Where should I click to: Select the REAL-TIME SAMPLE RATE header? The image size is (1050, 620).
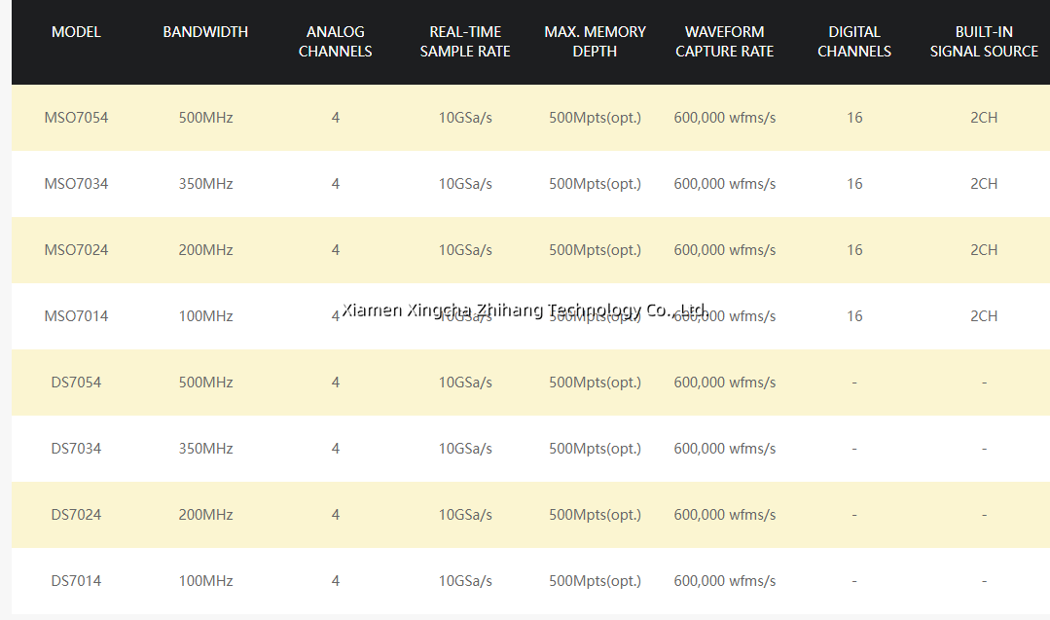[x=465, y=42]
